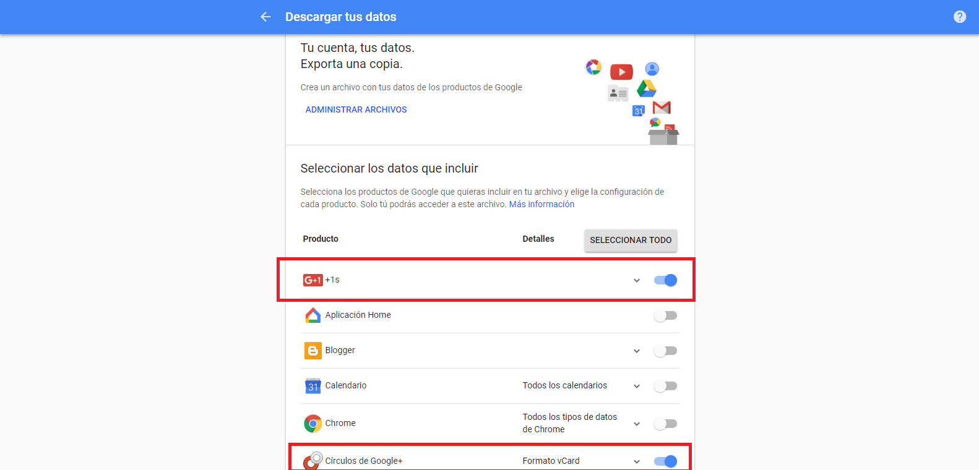Image resolution: width=979 pixels, height=470 pixels.
Task: Click 'Todos los calendarios' text
Action: (x=565, y=385)
